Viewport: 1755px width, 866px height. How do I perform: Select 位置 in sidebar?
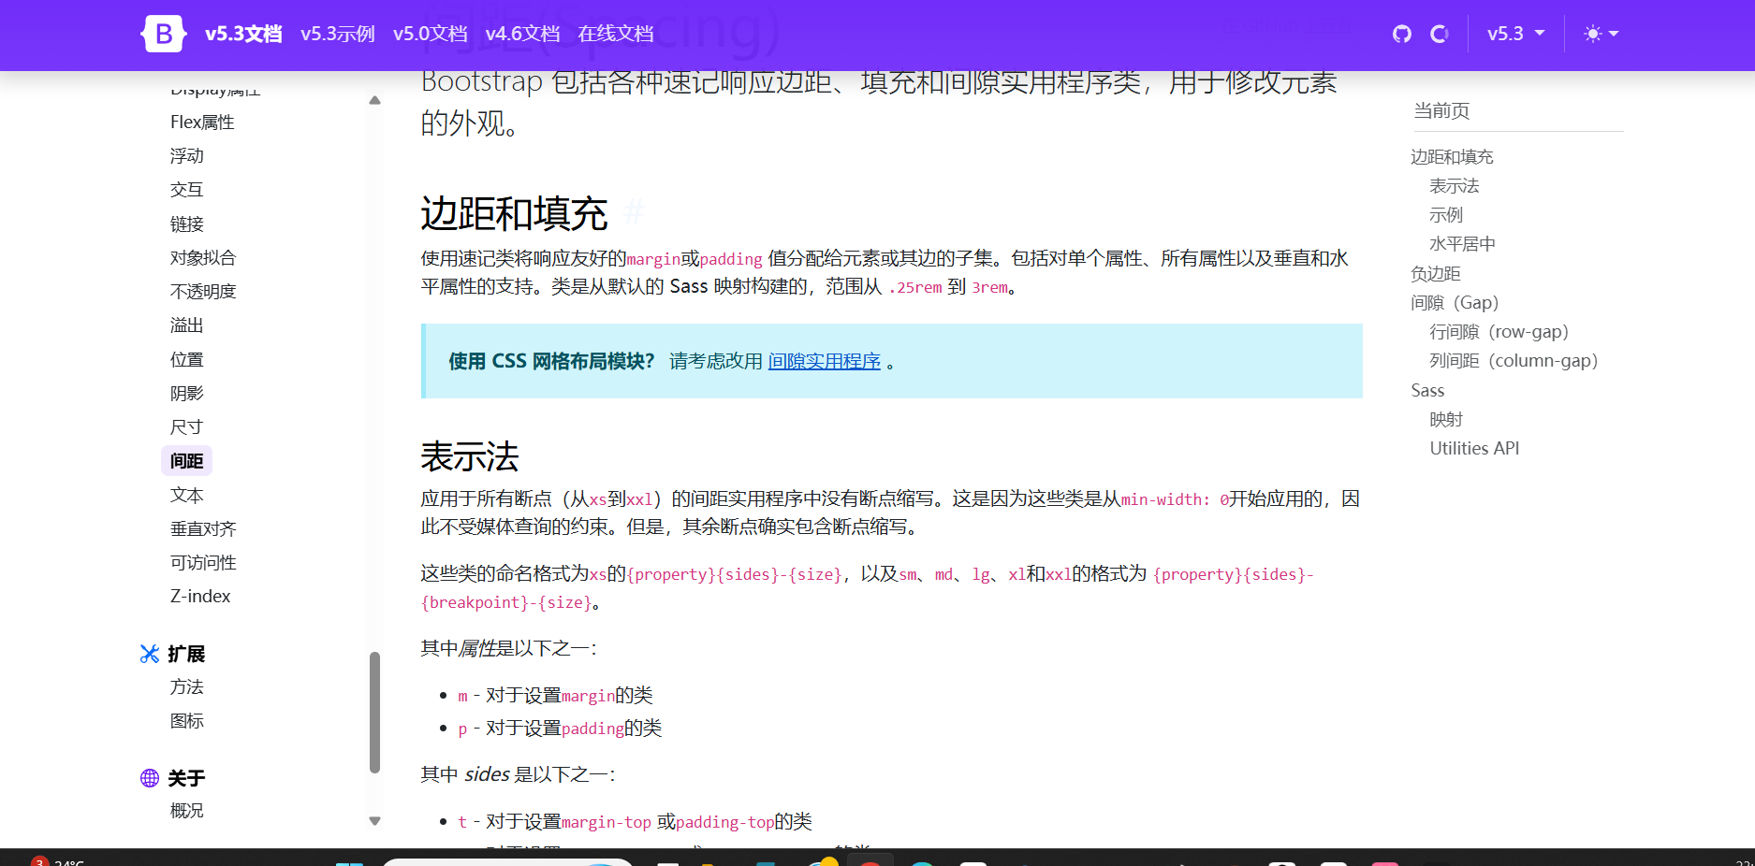(187, 359)
